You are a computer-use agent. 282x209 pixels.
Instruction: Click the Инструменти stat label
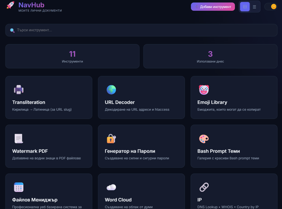tap(72, 61)
